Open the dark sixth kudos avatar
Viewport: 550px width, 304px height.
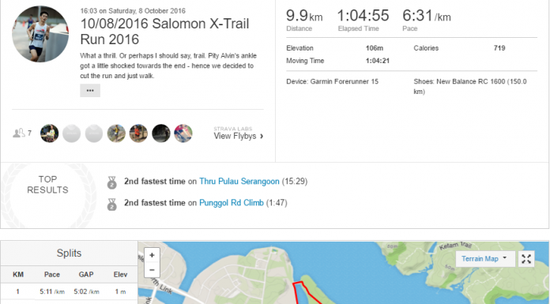(161, 133)
